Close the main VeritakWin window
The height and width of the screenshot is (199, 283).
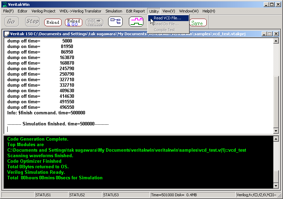tap(278, 4)
